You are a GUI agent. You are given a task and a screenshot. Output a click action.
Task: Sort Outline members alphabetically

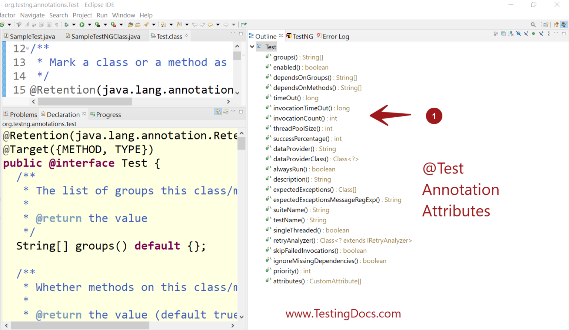(x=511, y=33)
